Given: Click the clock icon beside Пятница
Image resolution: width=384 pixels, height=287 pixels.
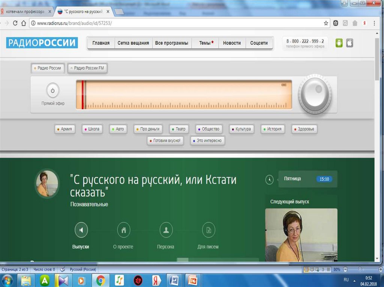Looking at the screenshot, I should pos(269,180).
